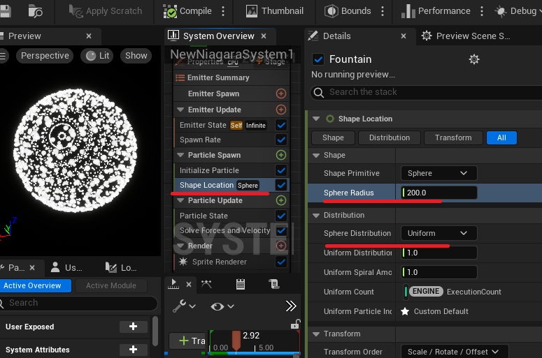Viewport: 542px width, 358px height.
Task: Close the Preview tab
Action: [x=89, y=36]
